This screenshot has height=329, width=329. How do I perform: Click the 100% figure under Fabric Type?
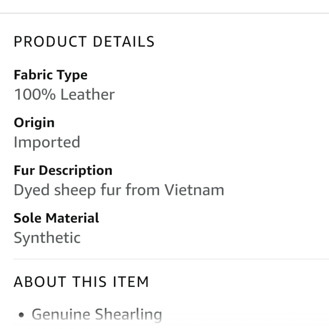(35, 95)
